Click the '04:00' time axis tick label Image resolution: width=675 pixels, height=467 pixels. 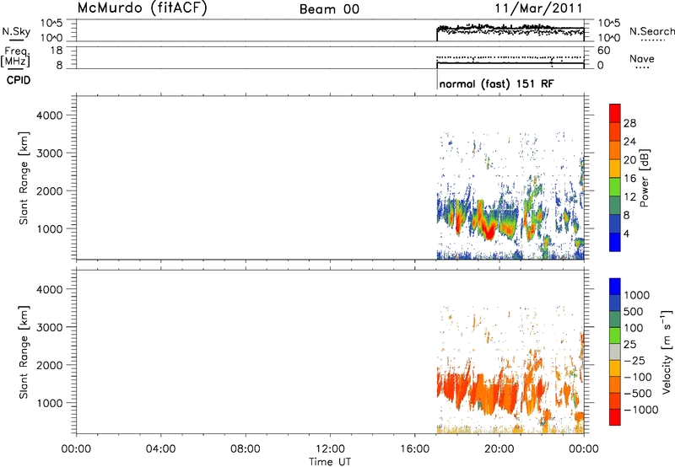click(x=160, y=449)
